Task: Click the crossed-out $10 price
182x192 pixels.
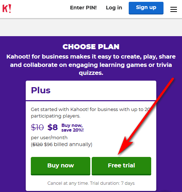Action: (x=37, y=127)
